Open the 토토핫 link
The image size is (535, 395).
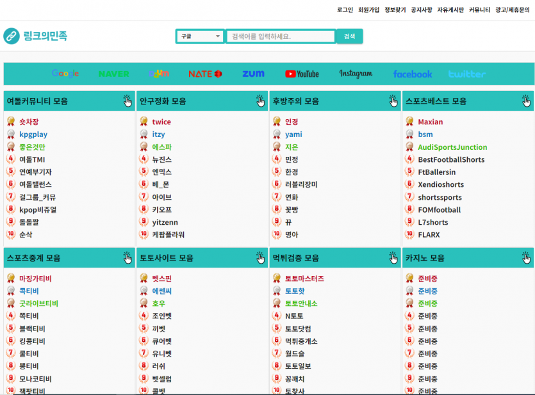[295, 291]
